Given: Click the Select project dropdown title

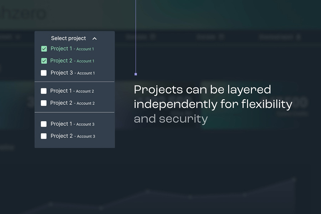Looking at the screenshot, I should coord(68,38).
